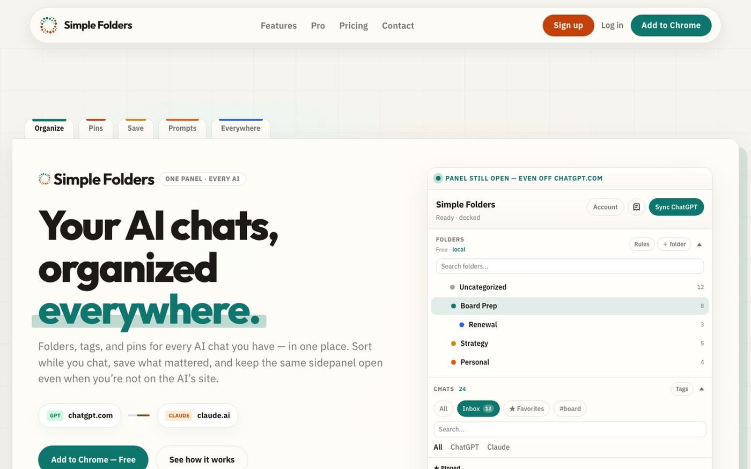Open the Renewal subfolder
This screenshot has width=751, height=469.
click(x=570, y=325)
